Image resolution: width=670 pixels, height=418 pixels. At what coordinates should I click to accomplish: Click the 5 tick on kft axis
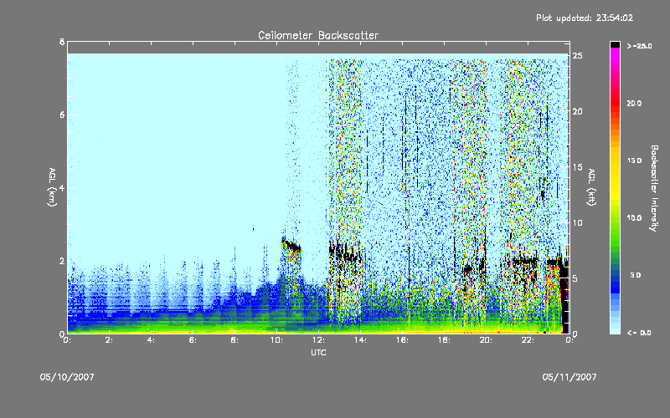coord(575,278)
